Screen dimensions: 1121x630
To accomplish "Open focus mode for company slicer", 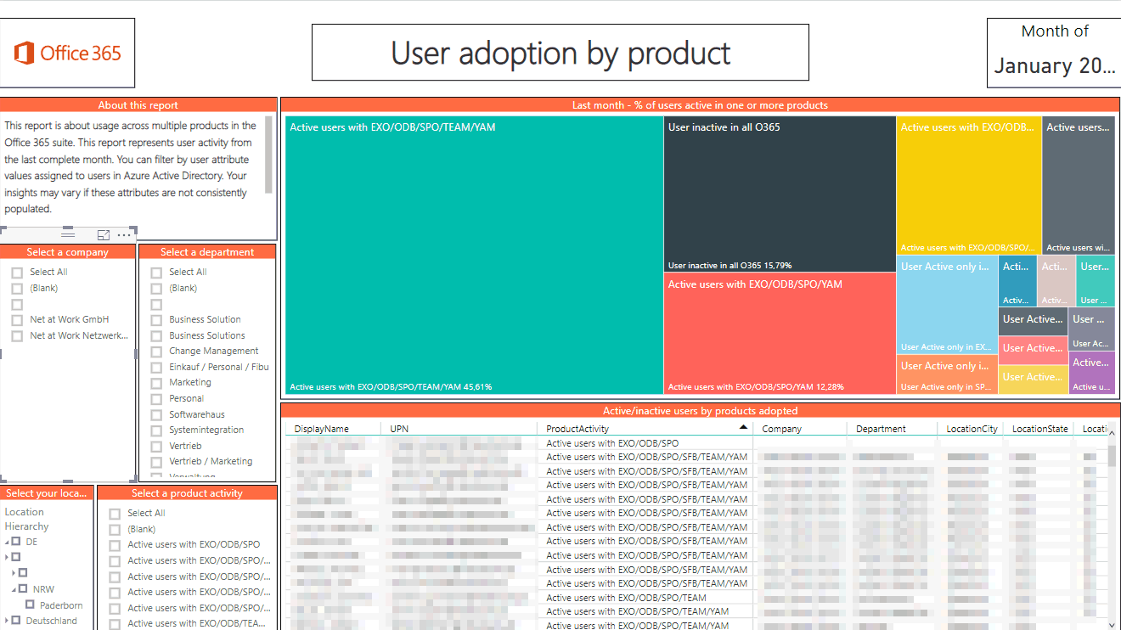I will click(x=104, y=235).
